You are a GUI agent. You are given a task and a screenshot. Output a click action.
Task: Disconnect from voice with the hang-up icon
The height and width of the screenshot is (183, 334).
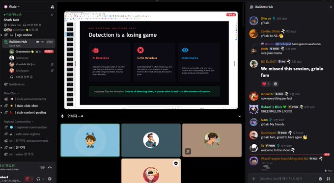(x=50, y=167)
